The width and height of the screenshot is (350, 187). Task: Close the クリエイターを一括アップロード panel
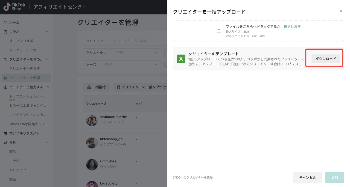pos(341,11)
